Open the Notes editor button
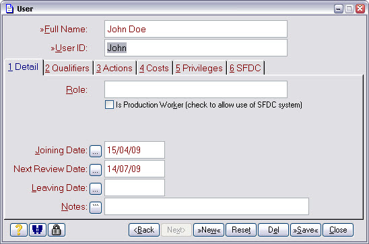The height and width of the screenshot is (244, 369). pos(96,207)
